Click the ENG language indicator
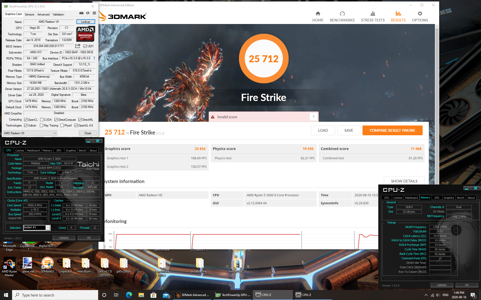 [x=445, y=295]
